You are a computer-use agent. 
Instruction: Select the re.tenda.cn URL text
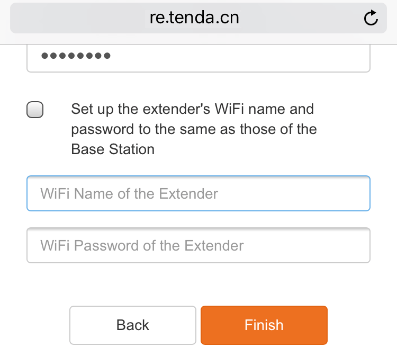click(x=194, y=18)
